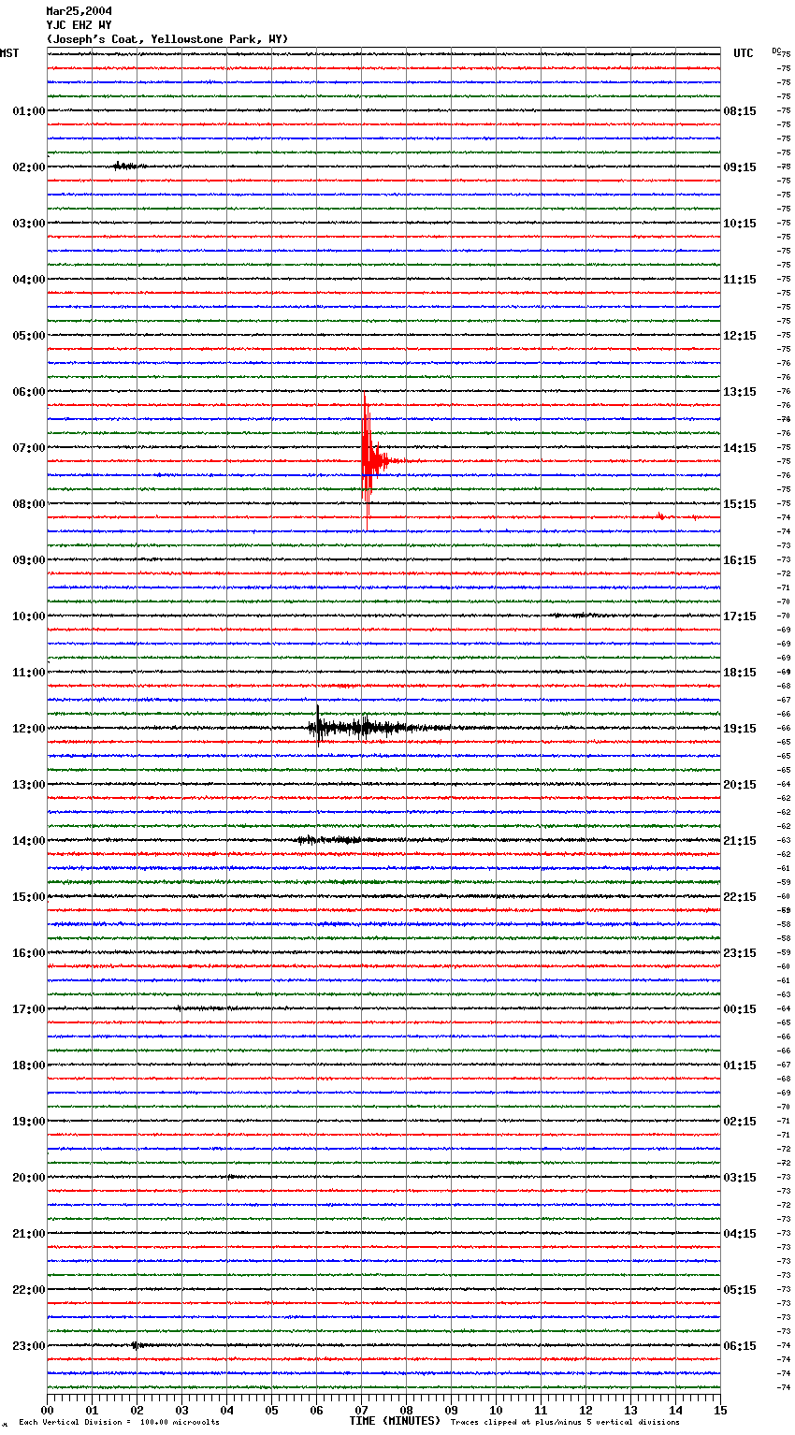Click the 12:15 UTC time label
Screen dimensions: 795x1435
click(740, 336)
